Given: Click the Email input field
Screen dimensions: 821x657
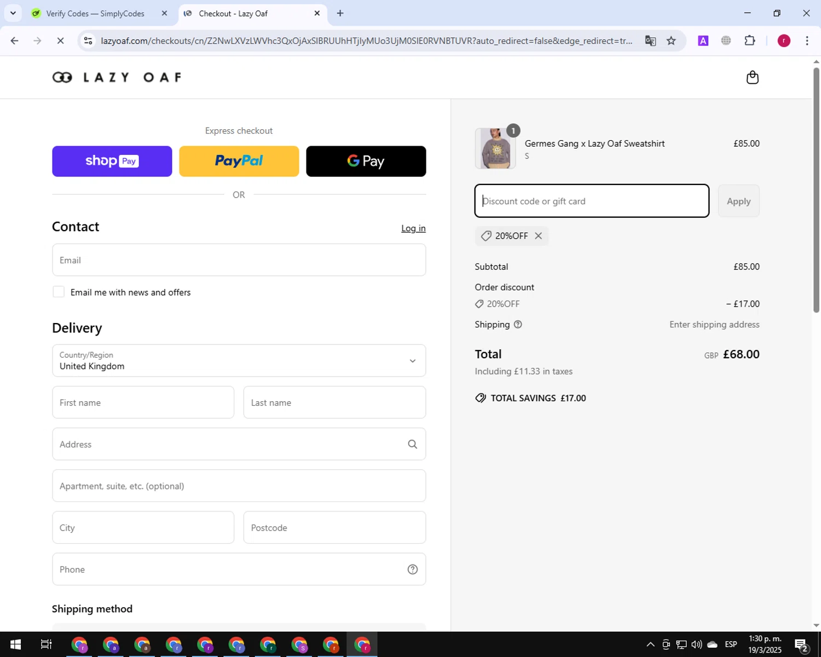Looking at the screenshot, I should point(239,260).
